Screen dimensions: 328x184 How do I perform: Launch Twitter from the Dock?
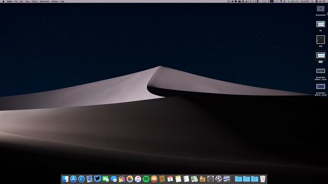[97, 179]
